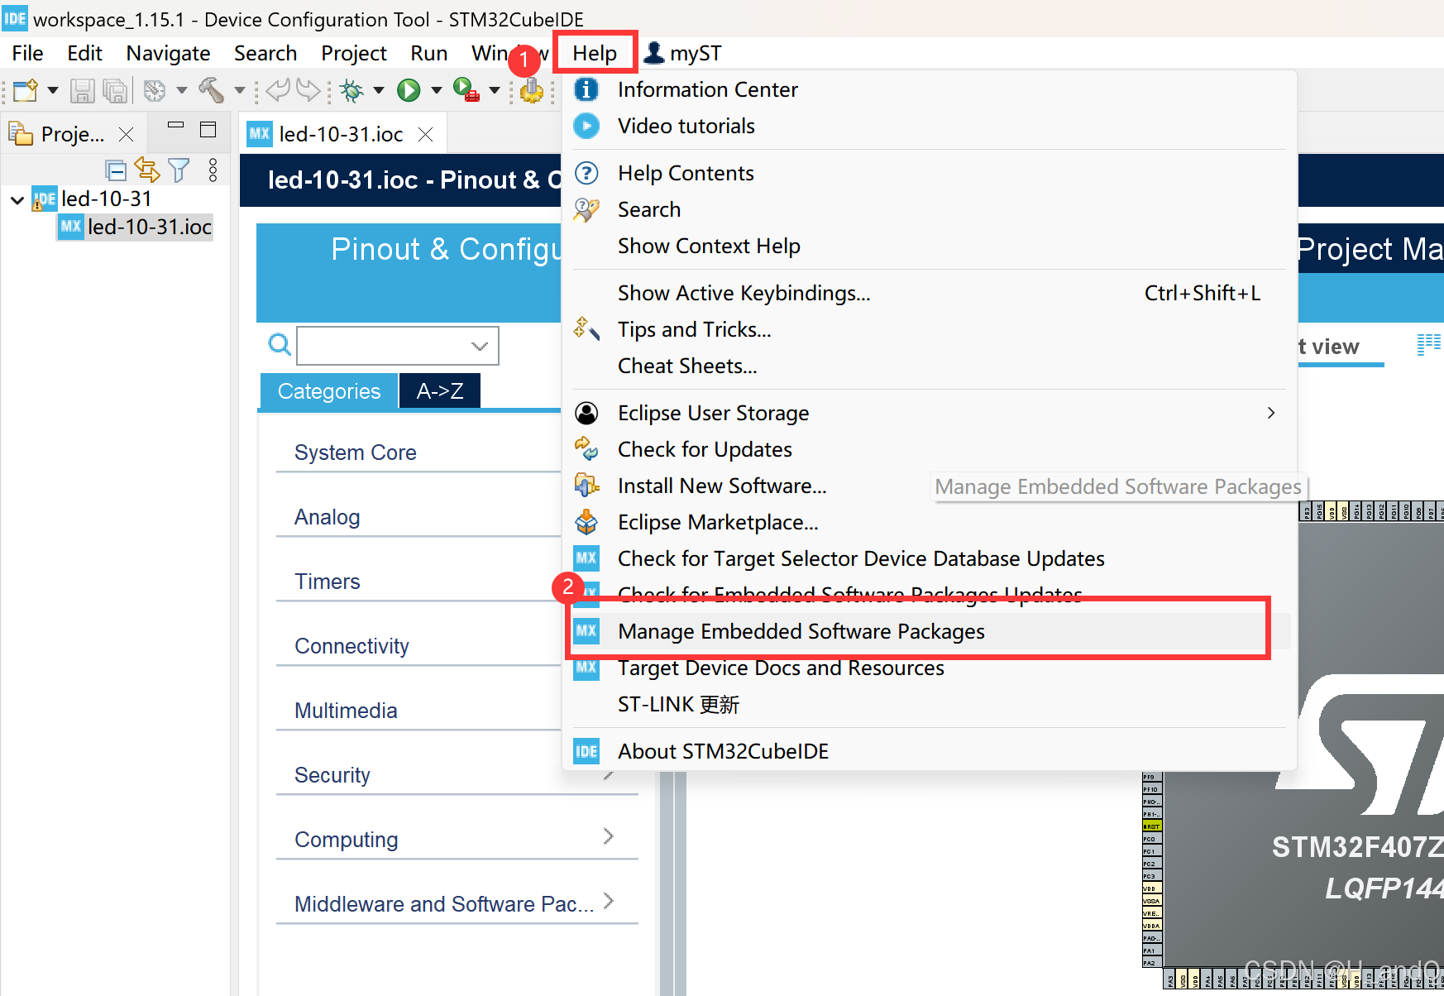Collapse the led-10-31 project tree node
1444x996 pixels.
(17, 199)
